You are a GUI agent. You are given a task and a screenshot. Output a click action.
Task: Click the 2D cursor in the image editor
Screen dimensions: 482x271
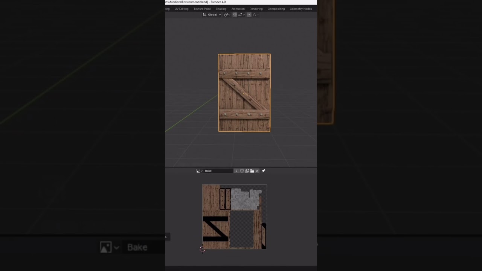[x=202, y=249]
